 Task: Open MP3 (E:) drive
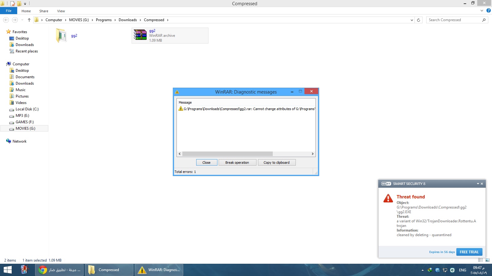point(22,116)
